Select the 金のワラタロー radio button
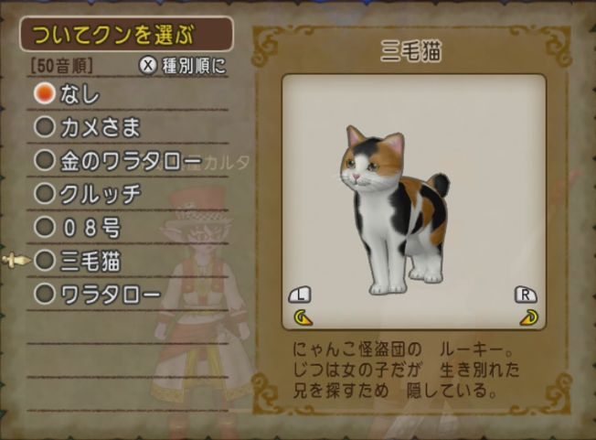The width and height of the screenshot is (596, 440). click(45, 160)
